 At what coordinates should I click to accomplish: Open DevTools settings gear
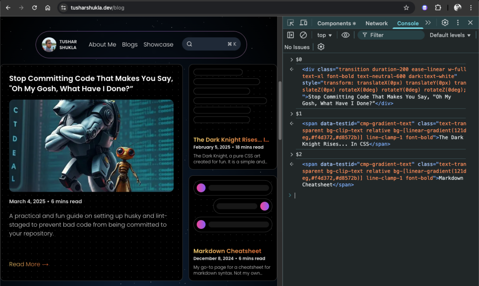click(x=444, y=23)
